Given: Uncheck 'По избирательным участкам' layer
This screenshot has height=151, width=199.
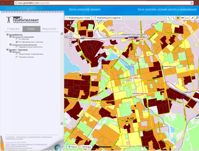Looking at the screenshot, I should tap(17, 42).
